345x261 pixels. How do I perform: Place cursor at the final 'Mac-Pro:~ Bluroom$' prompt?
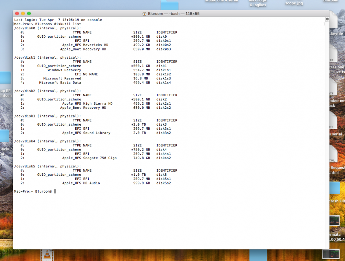(55, 191)
